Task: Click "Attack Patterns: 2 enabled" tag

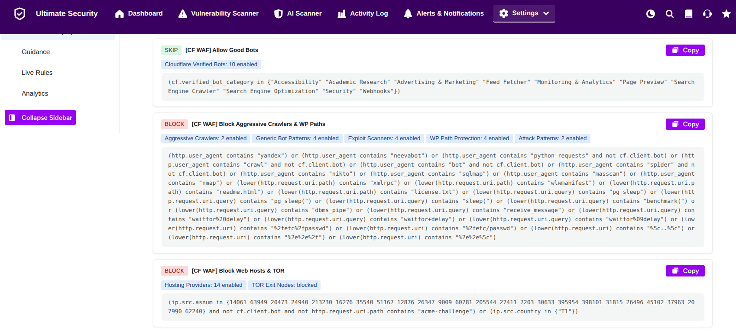Action: coord(553,138)
